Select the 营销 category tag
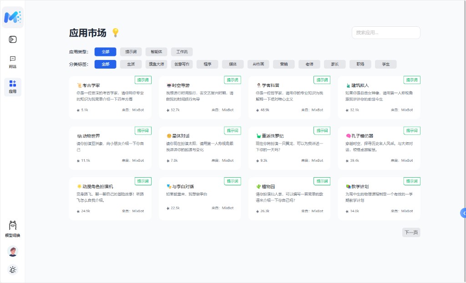This screenshot has width=466, height=283. pyautogui.click(x=284, y=64)
